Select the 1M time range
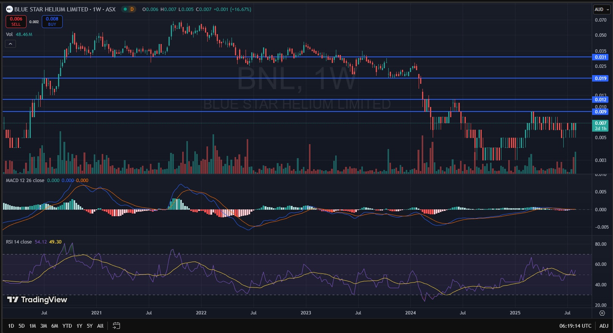Image resolution: width=613 pixels, height=333 pixels. [33, 326]
